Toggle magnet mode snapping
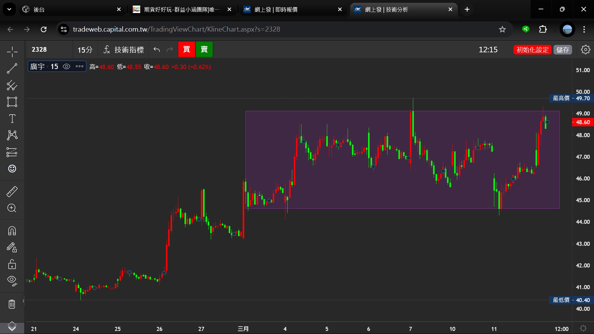The width and height of the screenshot is (594, 334). 12,231
